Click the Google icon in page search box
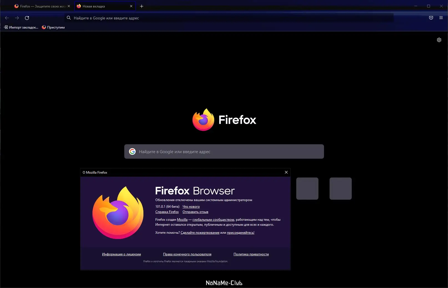The image size is (448, 288). (x=132, y=151)
